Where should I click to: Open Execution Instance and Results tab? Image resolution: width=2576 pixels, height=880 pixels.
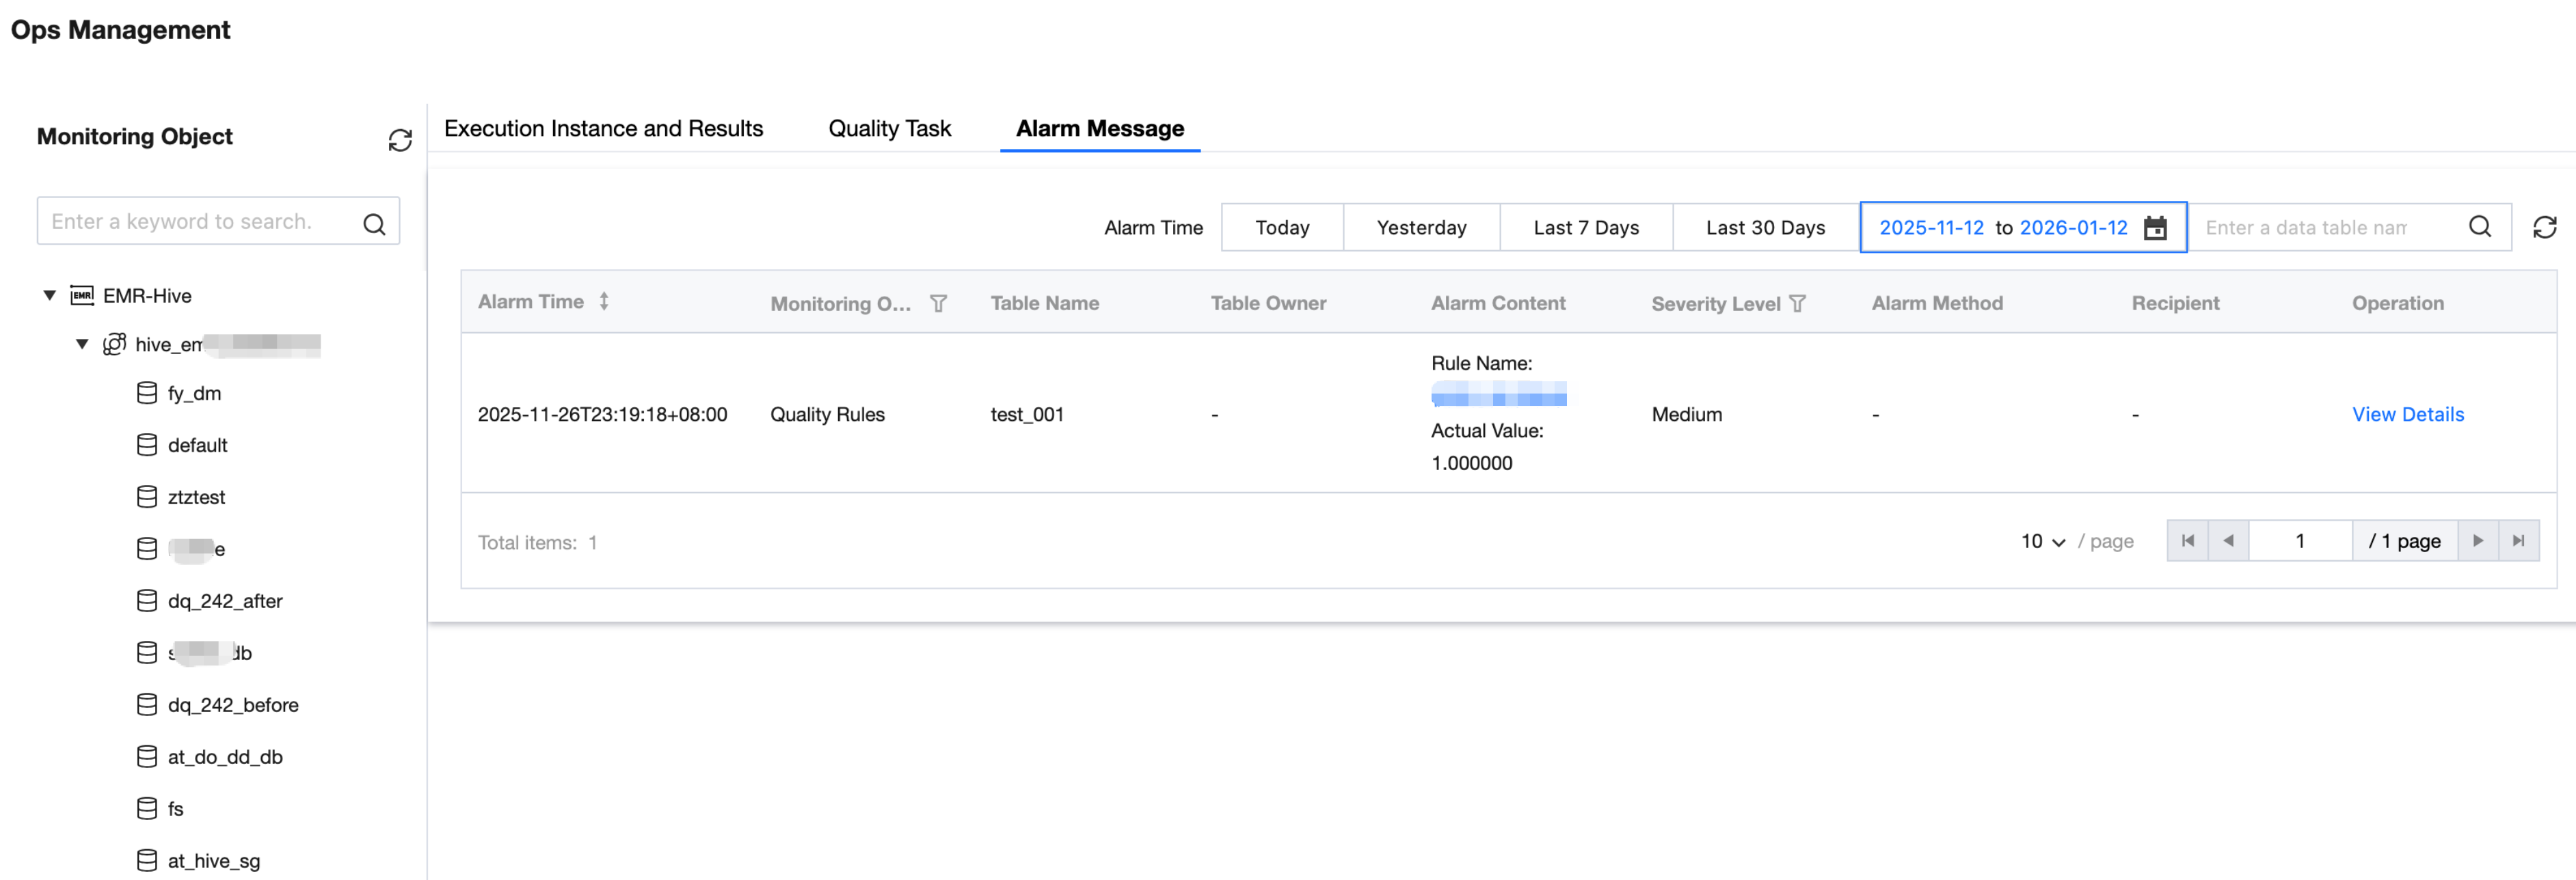pyautogui.click(x=603, y=129)
